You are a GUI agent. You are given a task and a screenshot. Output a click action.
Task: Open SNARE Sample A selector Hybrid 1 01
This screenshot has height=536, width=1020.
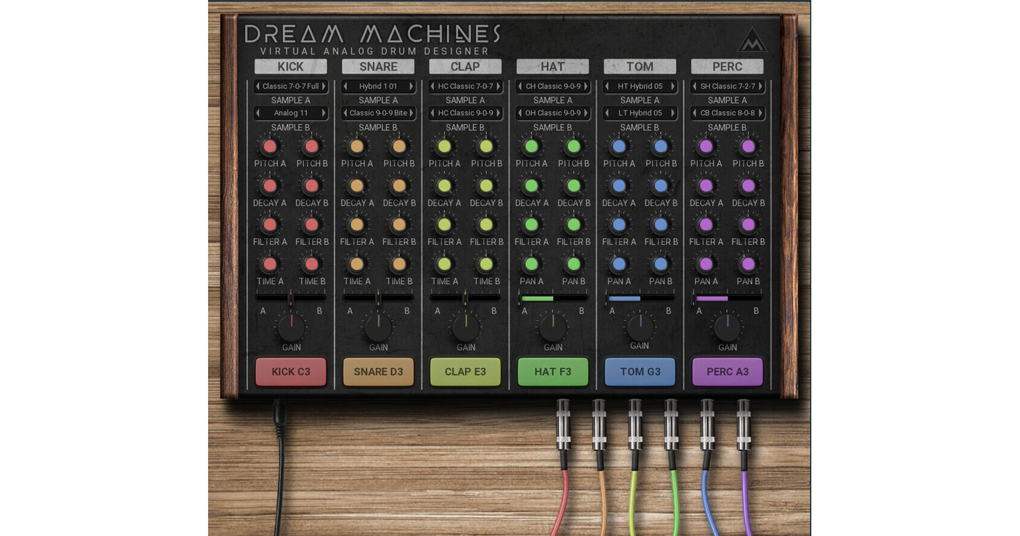(378, 86)
